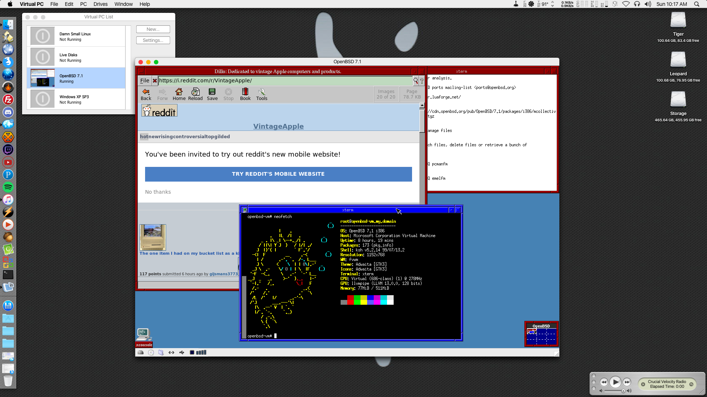Click the search magnifier in Dillo's address bar
The image size is (707, 397).
tap(415, 81)
